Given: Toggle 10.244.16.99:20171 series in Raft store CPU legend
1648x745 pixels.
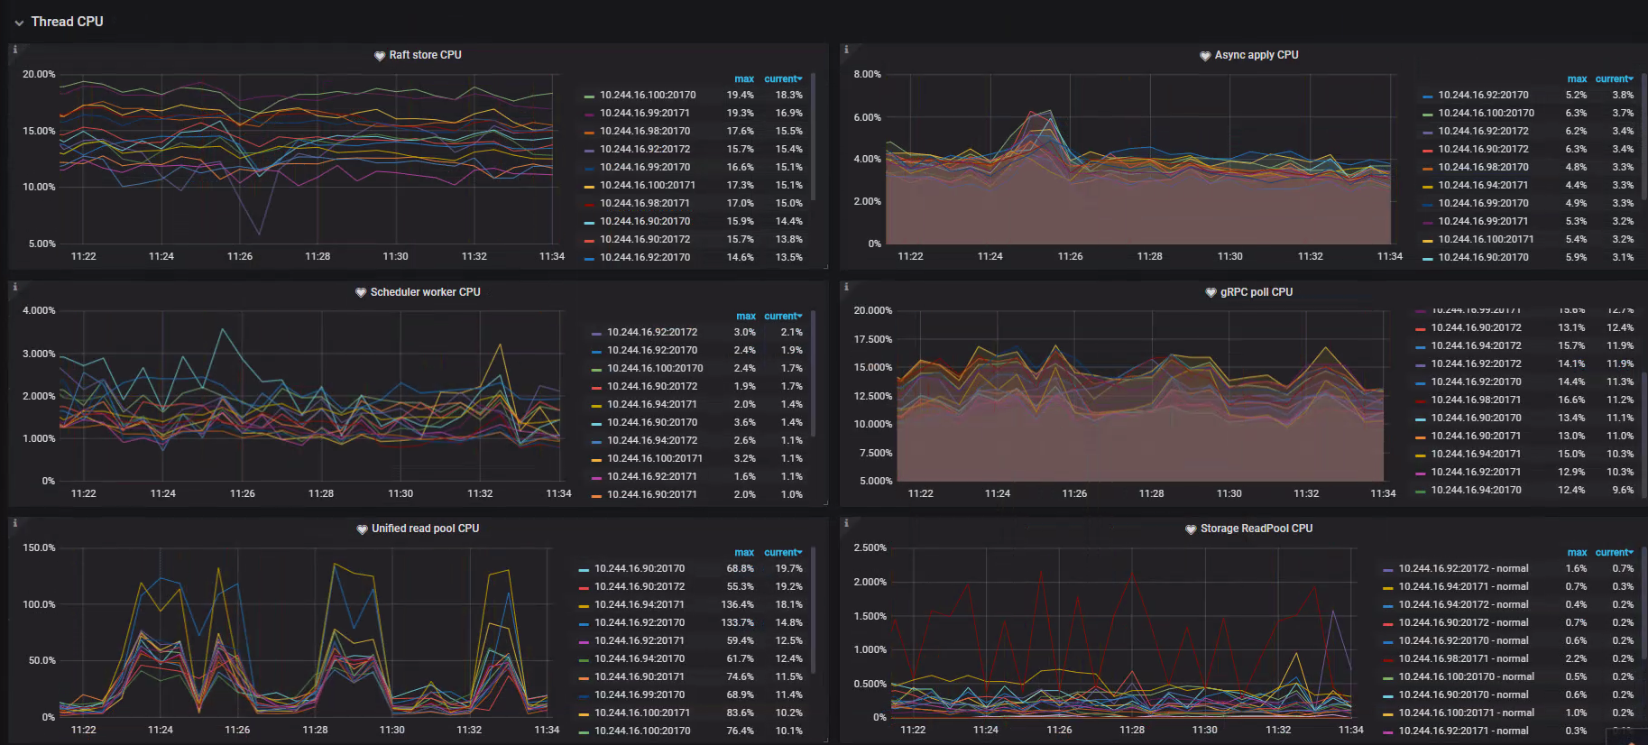Looking at the screenshot, I should pyautogui.click(x=645, y=113).
